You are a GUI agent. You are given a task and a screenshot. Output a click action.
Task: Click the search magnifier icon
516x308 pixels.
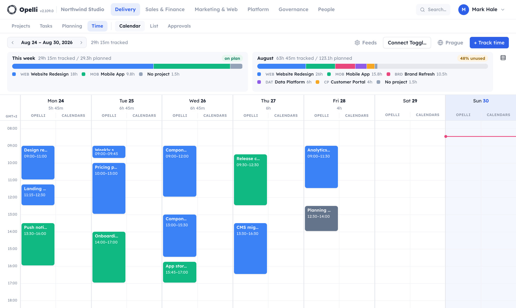pyautogui.click(x=422, y=10)
